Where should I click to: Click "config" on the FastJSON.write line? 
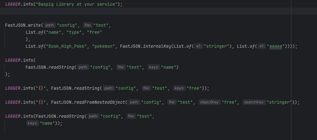pos(67,25)
